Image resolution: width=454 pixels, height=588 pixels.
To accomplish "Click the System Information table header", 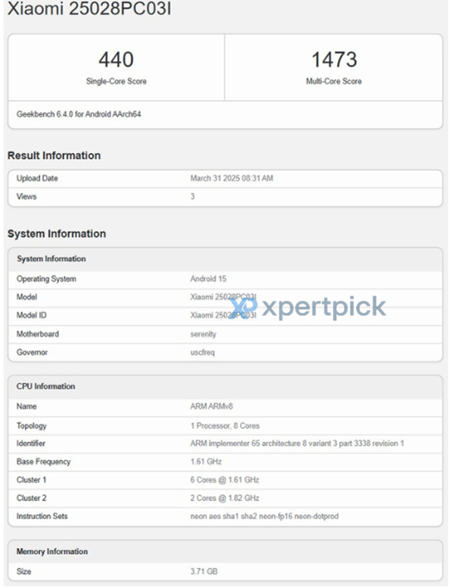I will click(225, 259).
